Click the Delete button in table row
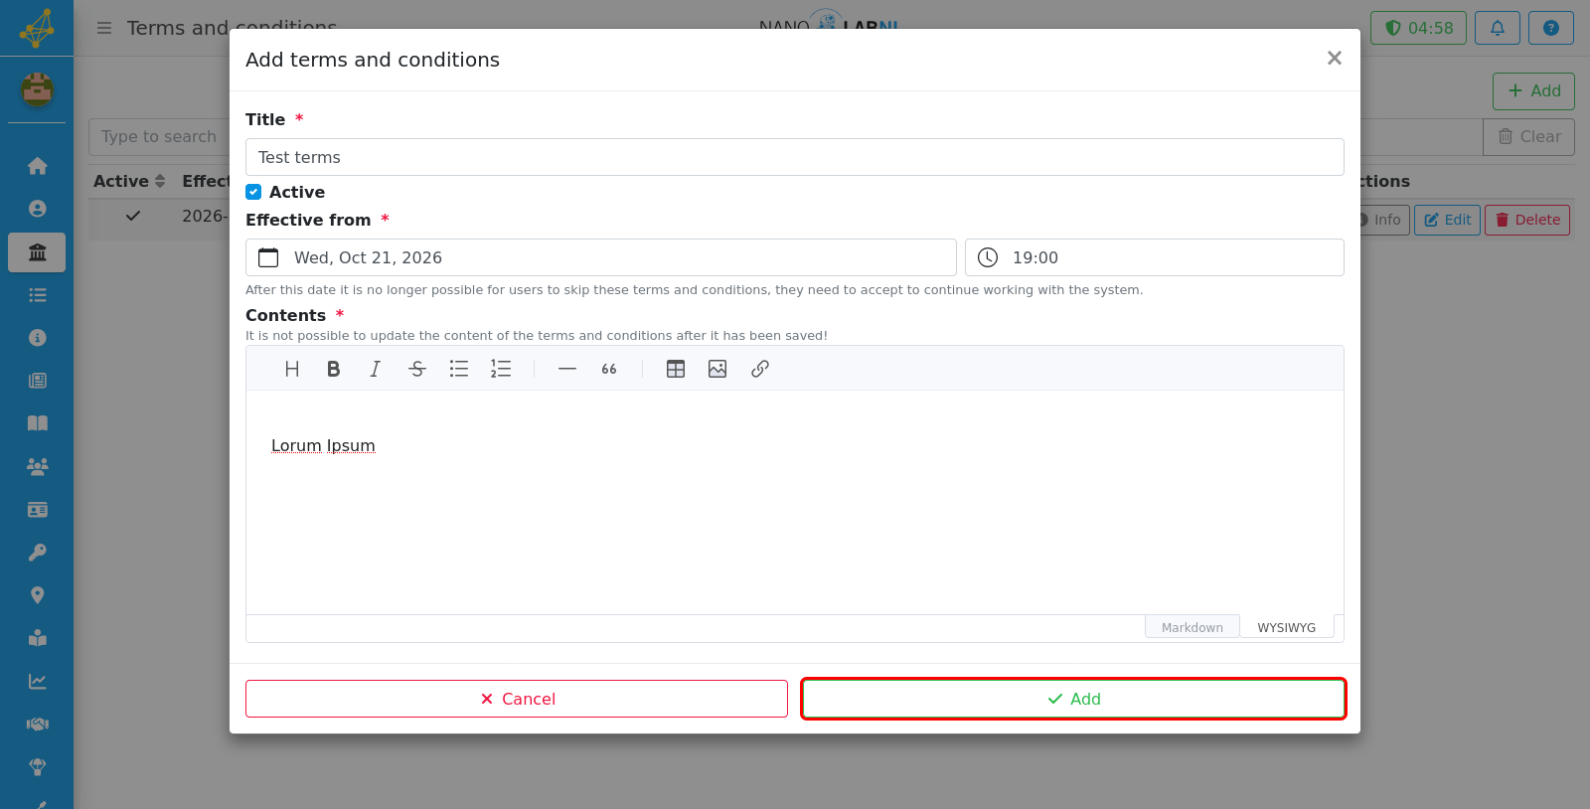 1527,220
